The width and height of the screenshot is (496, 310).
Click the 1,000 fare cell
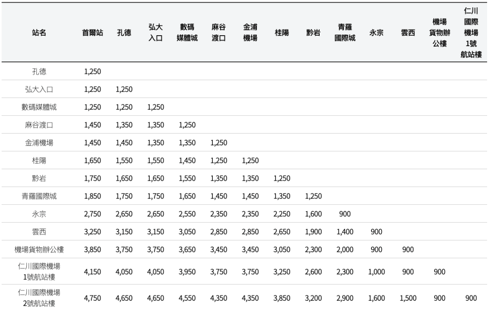coord(376,271)
